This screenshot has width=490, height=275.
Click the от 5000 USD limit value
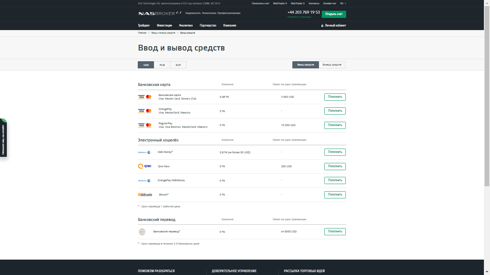click(x=289, y=232)
